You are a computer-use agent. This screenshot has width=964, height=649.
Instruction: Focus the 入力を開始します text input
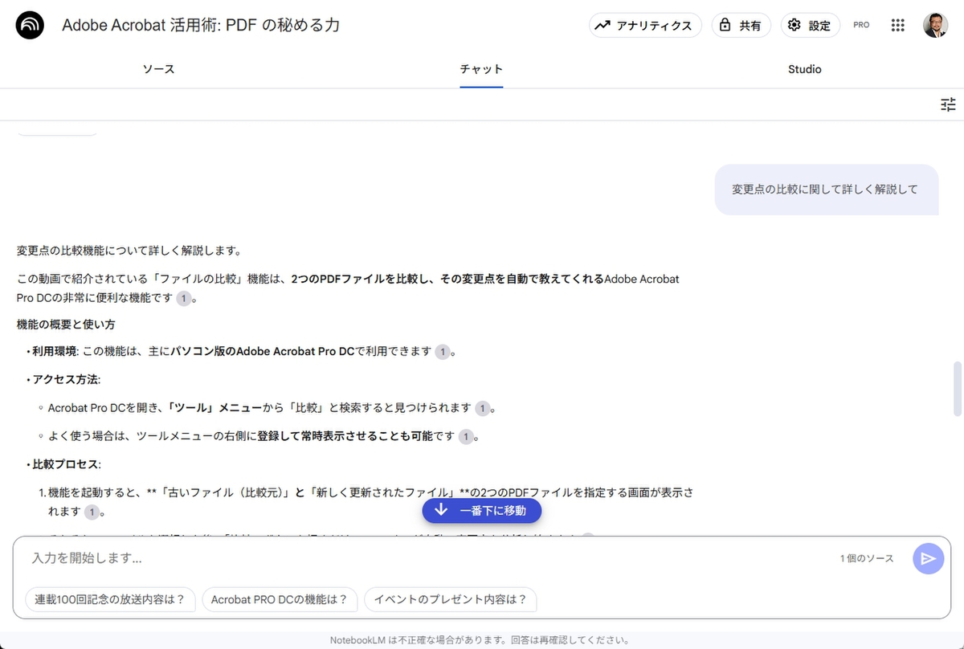pos(426,558)
